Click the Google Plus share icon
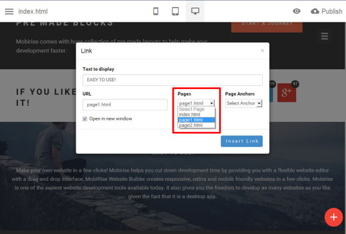Viewport: 346px width, 234px height. pyautogui.click(x=286, y=93)
